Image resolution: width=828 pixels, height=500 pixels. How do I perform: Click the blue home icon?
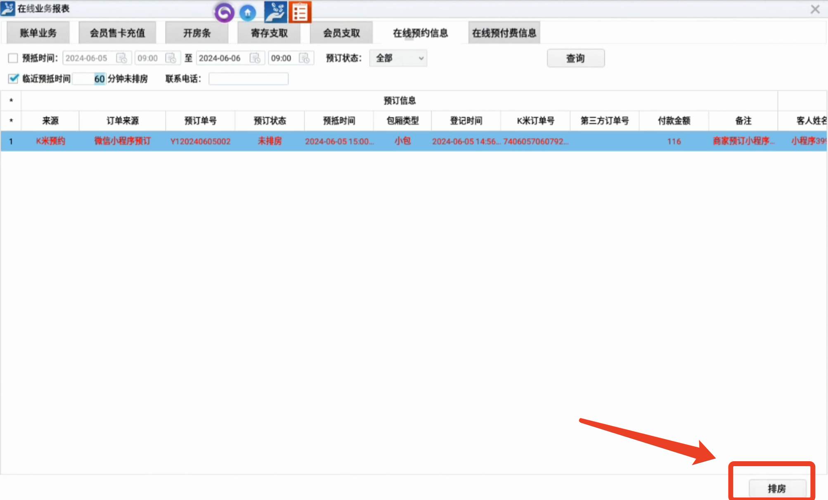248,13
